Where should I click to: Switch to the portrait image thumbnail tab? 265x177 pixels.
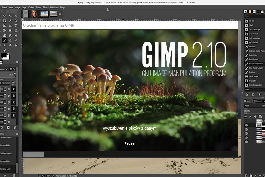35,14
